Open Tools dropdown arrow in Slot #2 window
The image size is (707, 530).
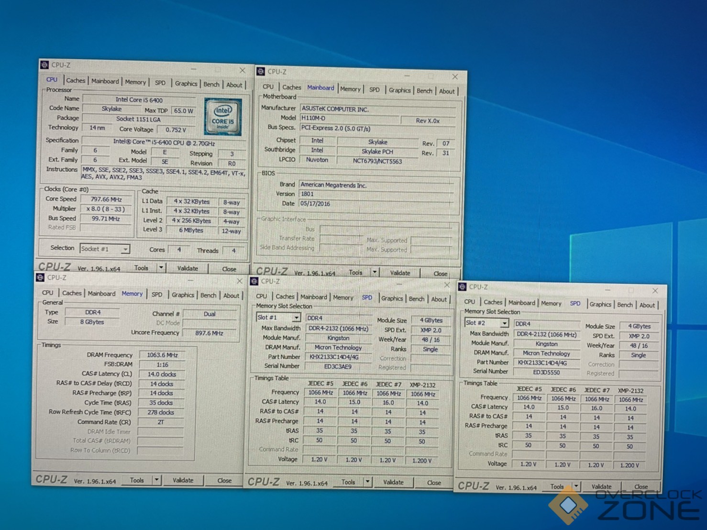(576, 486)
